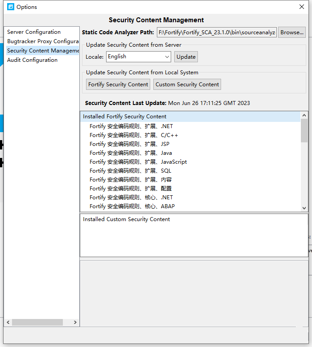Click the Security Content Last Update timestamp

coord(209,103)
